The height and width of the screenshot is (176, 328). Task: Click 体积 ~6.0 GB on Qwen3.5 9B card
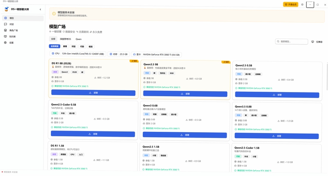(194, 79)
